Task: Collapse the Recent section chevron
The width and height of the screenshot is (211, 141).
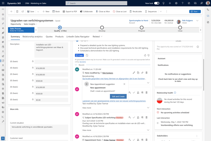Action: 76,65
